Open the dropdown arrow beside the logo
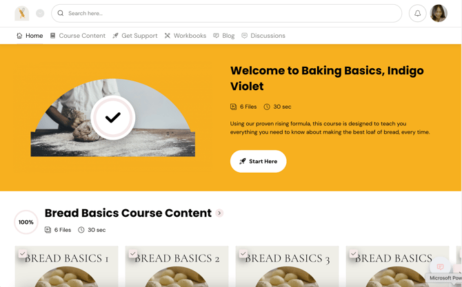This screenshot has height=287, width=462. [40, 13]
